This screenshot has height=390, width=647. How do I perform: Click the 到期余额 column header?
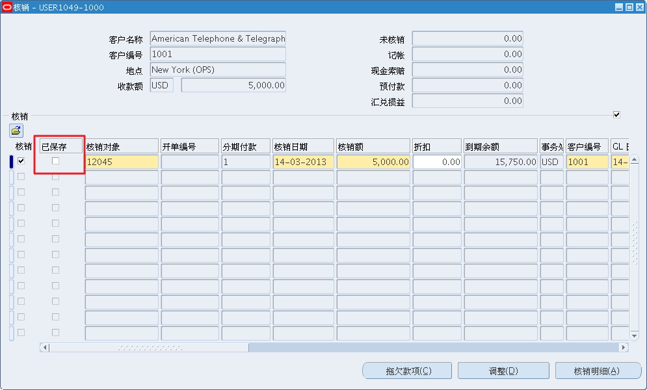pos(501,146)
